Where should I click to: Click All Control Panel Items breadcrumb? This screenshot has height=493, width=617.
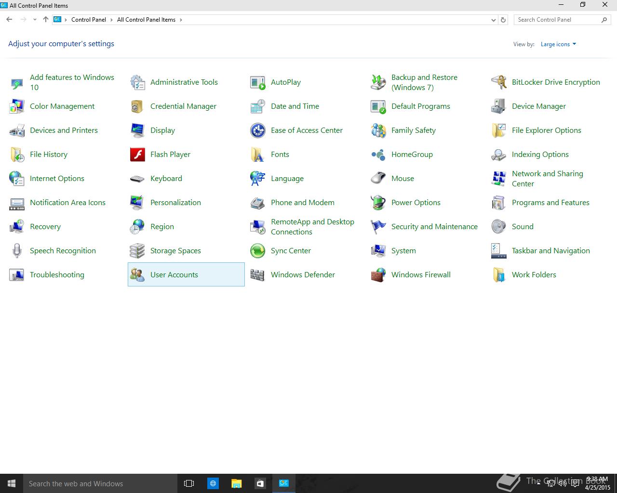pyautogui.click(x=146, y=20)
